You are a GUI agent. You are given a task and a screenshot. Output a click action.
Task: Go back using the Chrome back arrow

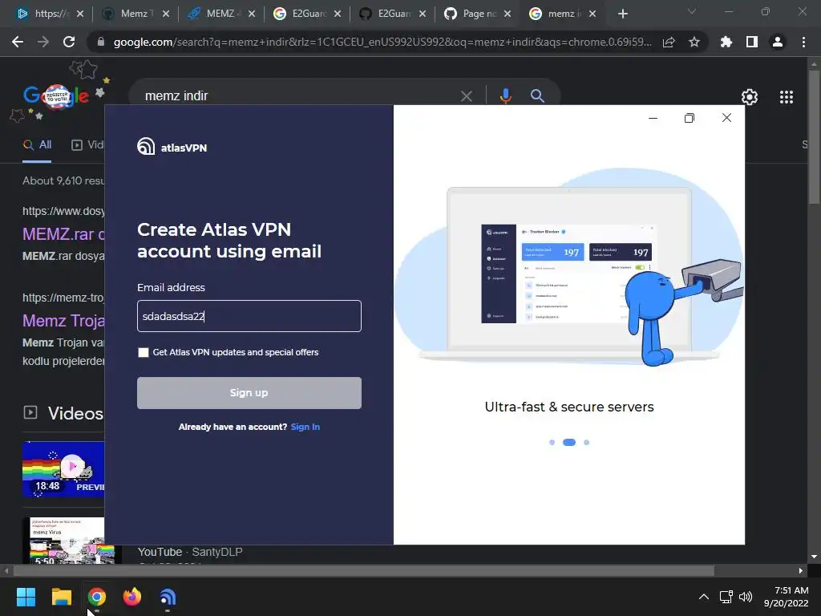(x=18, y=42)
